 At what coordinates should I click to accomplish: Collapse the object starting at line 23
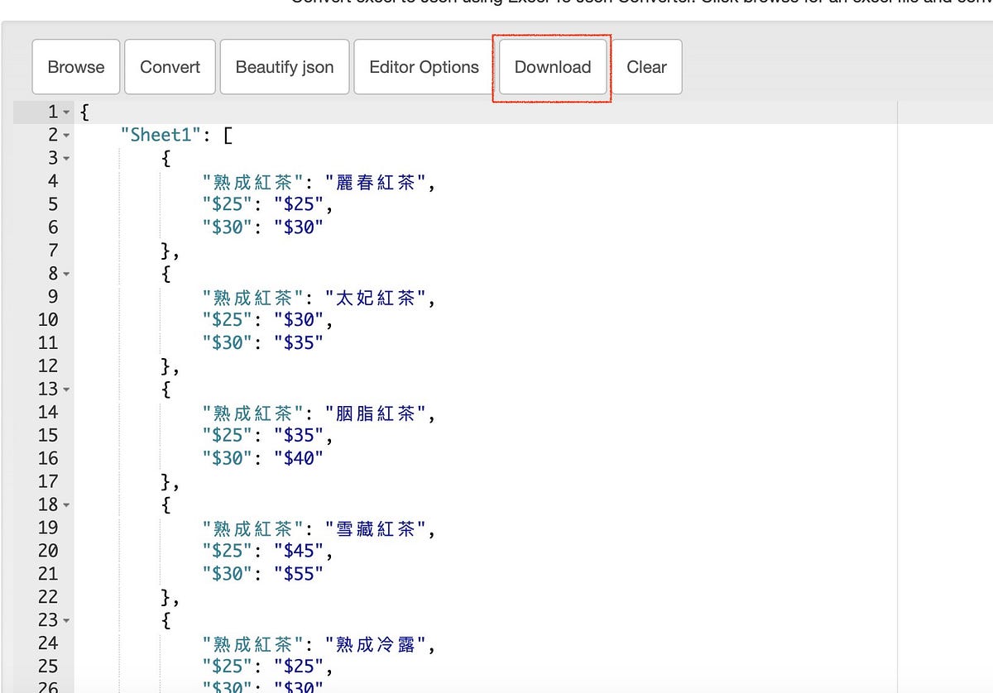tap(65, 620)
